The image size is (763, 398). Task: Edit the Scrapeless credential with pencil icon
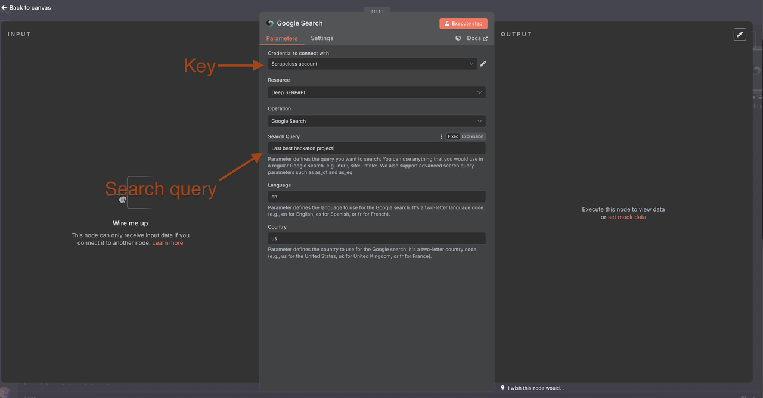click(483, 64)
